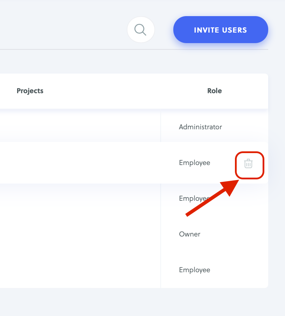Select the Projects cell in highlighted row
285x316 pixels.
click(x=81, y=163)
